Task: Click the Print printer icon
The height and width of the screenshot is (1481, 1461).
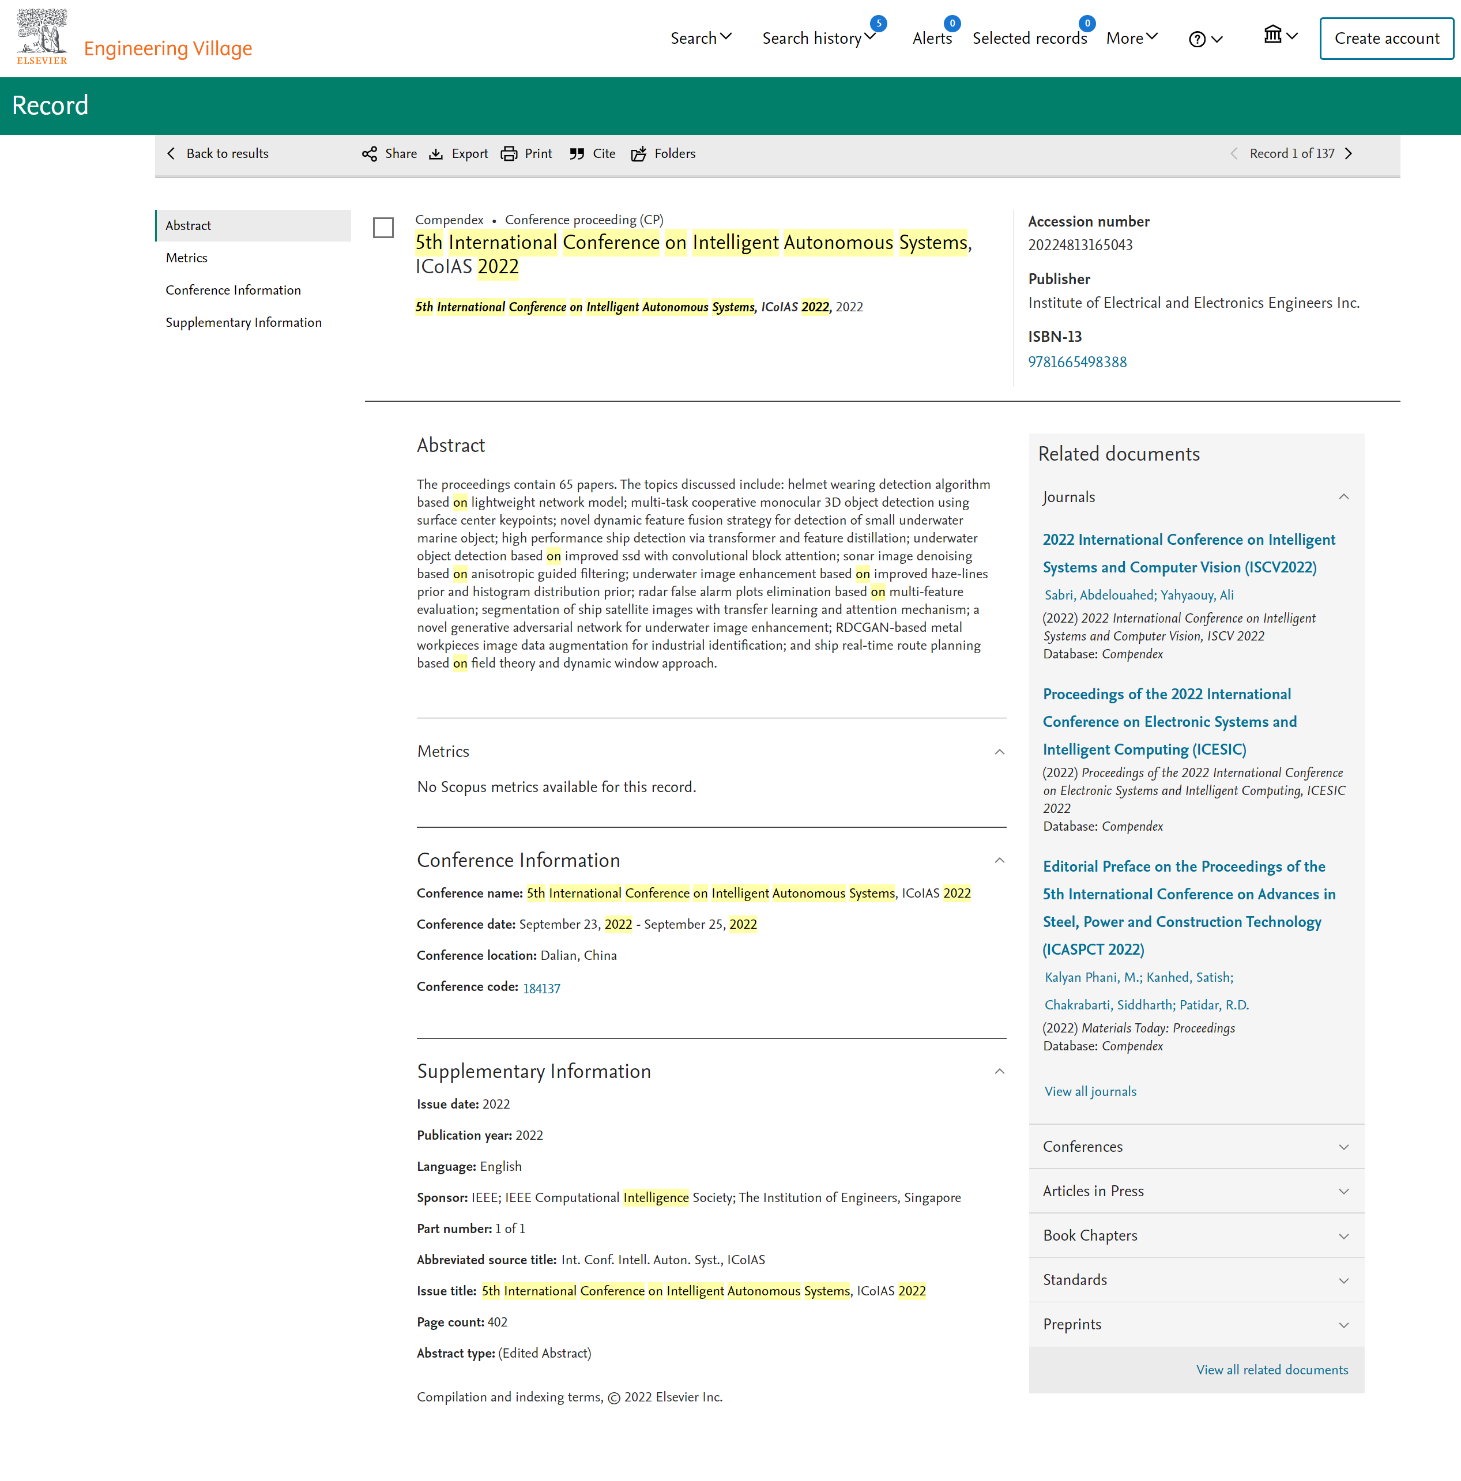Action: [509, 154]
